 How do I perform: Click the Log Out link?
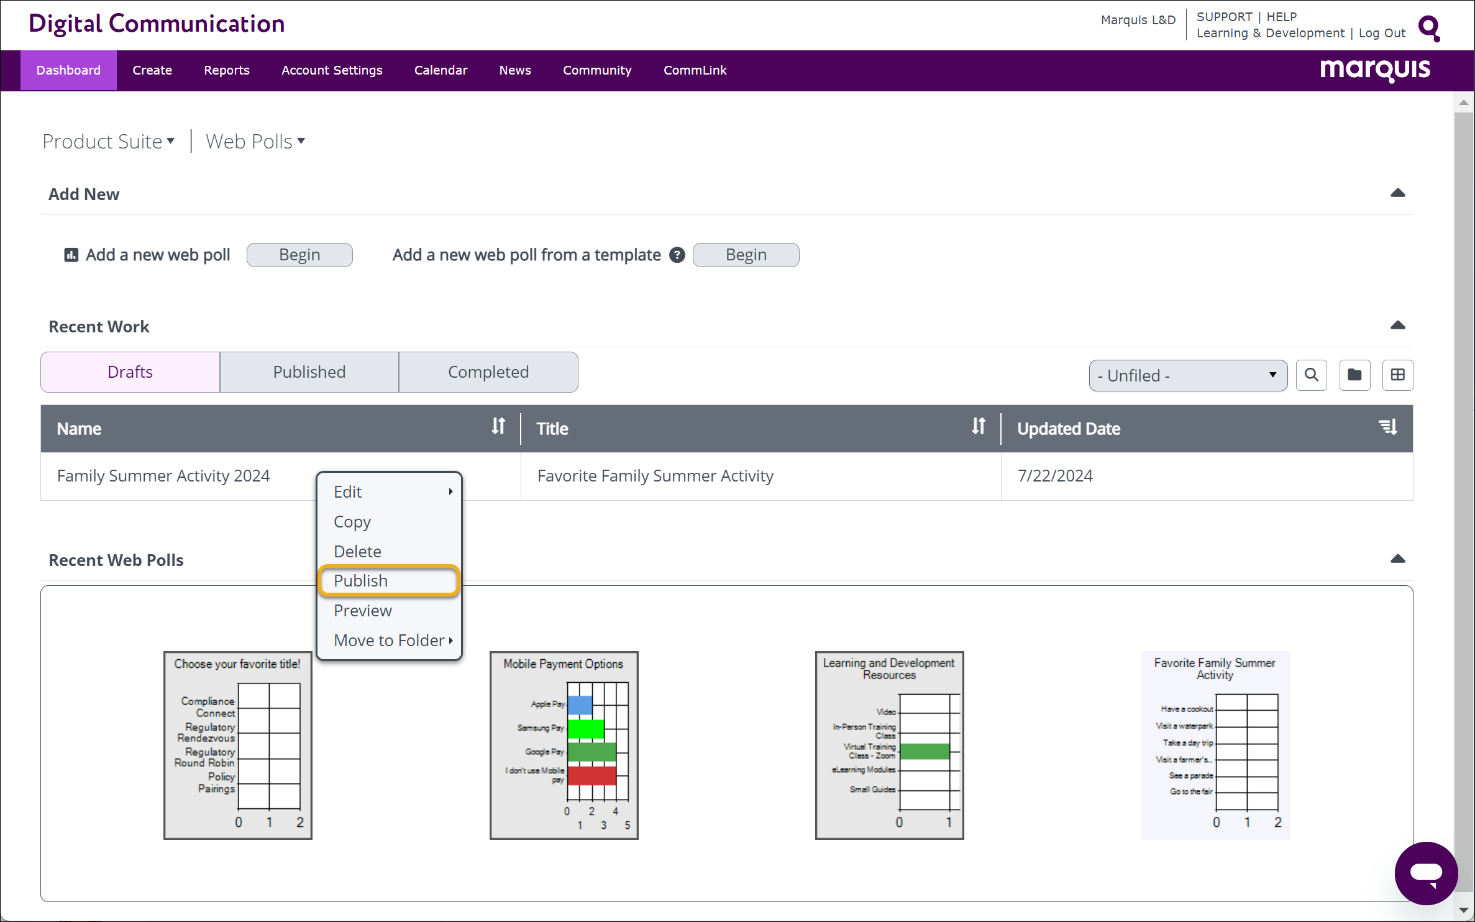pyautogui.click(x=1382, y=34)
